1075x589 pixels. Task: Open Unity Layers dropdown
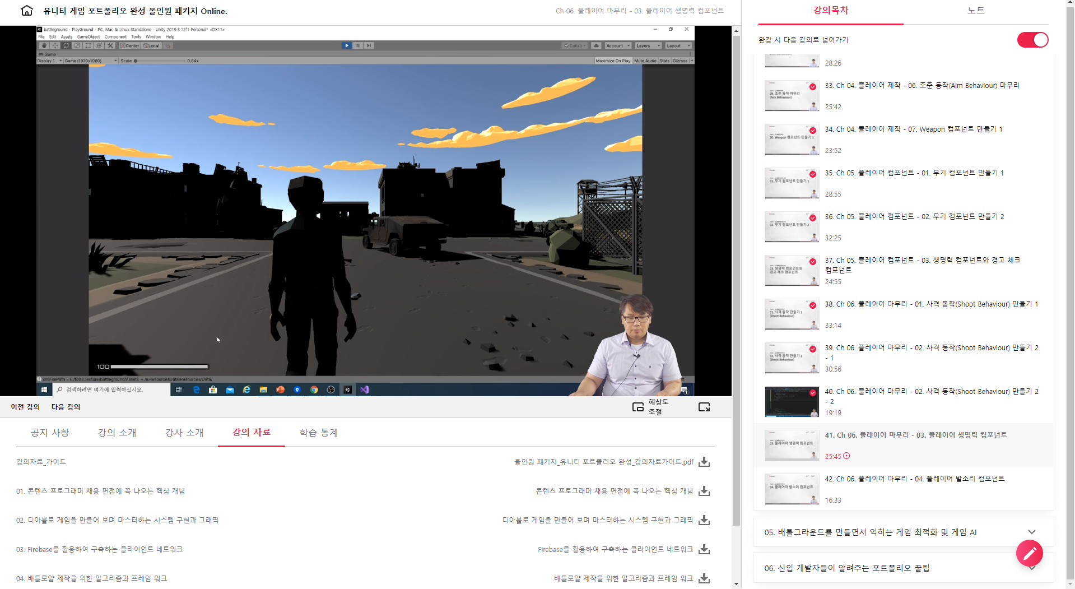point(648,45)
